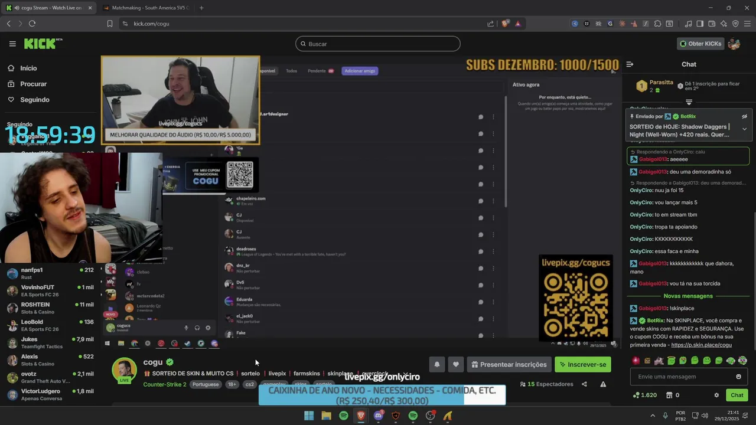This screenshot has width=756, height=425.
Task: Open Discord from taskbar
Action: (x=379, y=416)
